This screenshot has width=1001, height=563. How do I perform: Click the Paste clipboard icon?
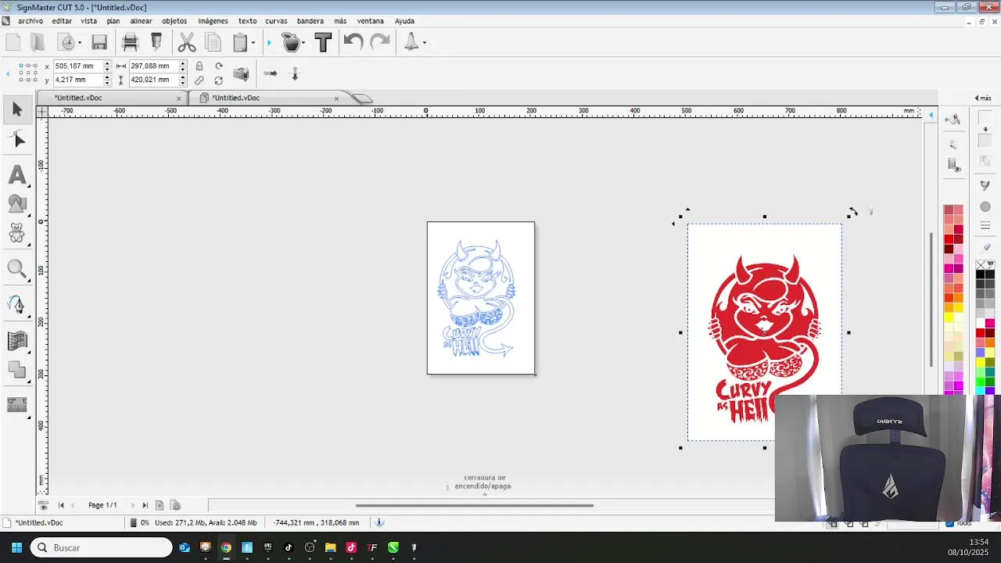click(x=240, y=42)
